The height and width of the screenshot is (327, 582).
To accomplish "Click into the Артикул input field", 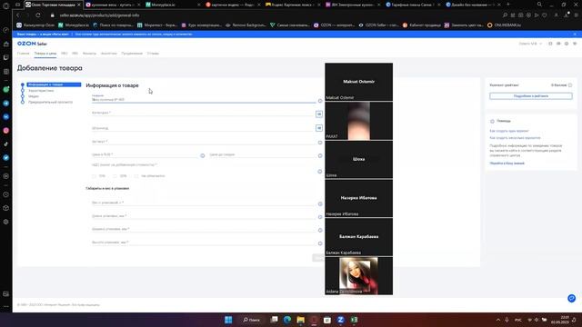I will tap(203, 142).
